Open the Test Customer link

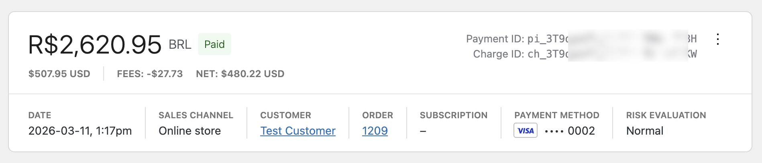tap(297, 131)
